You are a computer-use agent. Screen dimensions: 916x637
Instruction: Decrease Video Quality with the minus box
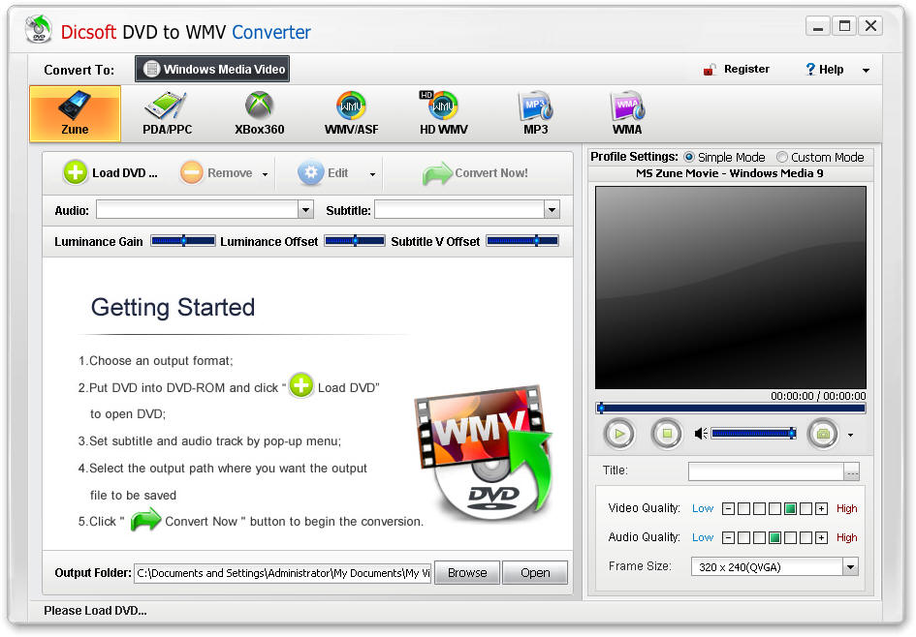(728, 508)
